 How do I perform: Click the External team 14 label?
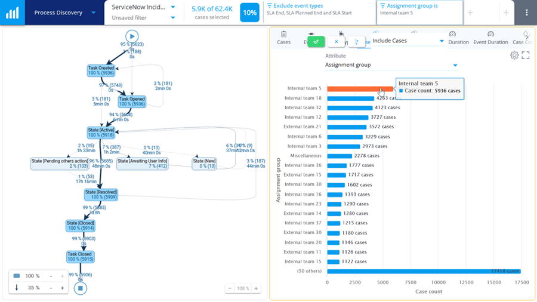tap(303, 213)
